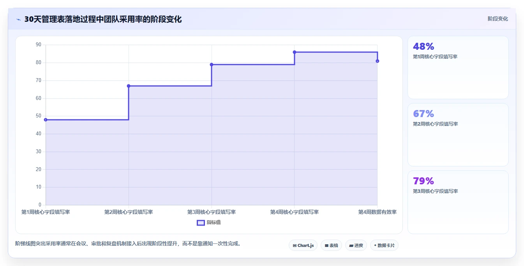Click the Chart.js tag

click(x=303, y=245)
